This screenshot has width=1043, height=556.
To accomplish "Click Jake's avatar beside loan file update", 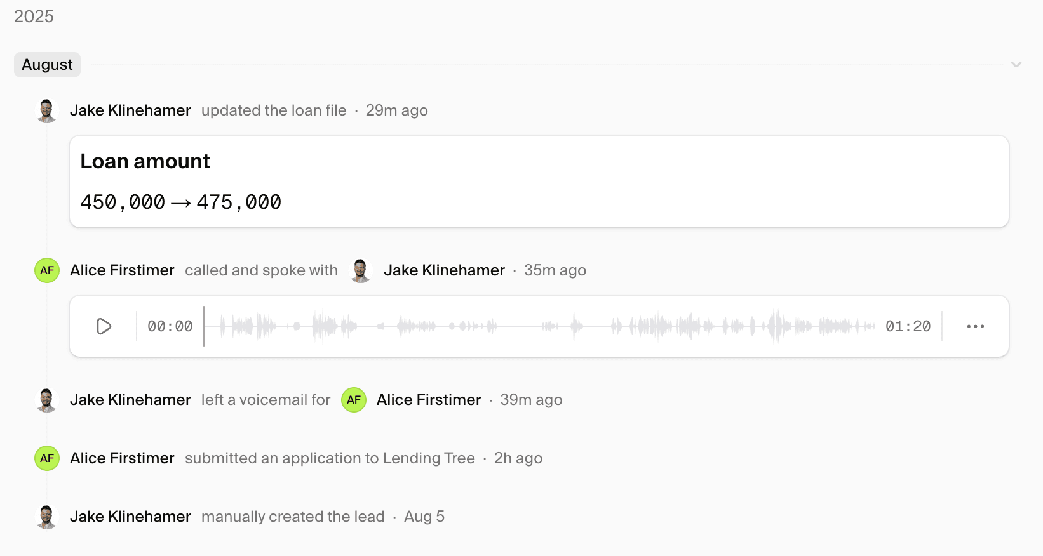I will (x=46, y=110).
